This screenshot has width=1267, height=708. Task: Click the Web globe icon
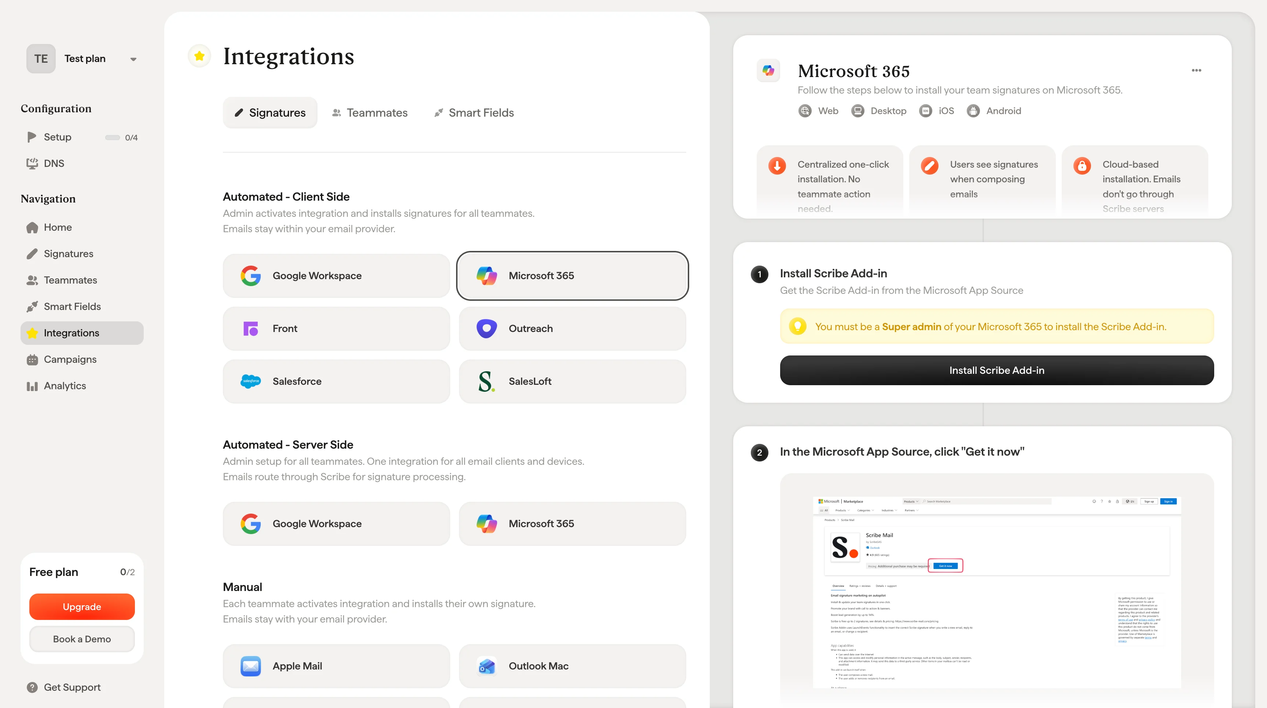(805, 111)
